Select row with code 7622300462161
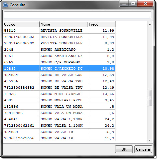This screenshot has height=161, width=159. pyautogui.click(x=59, y=125)
